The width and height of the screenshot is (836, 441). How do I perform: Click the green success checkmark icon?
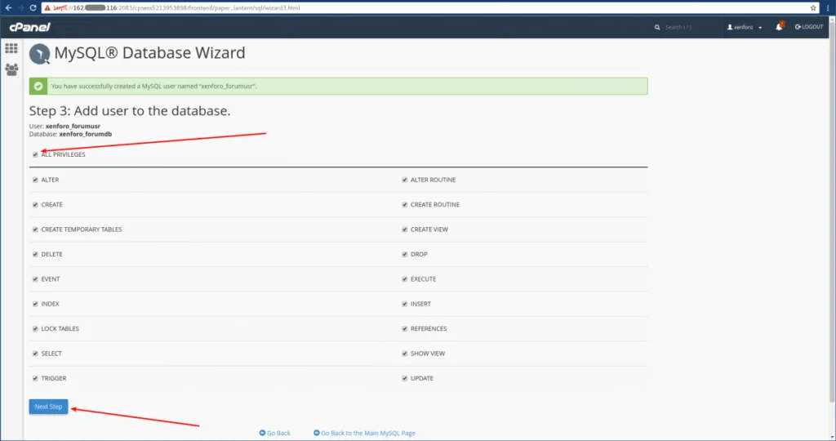pos(38,86)
